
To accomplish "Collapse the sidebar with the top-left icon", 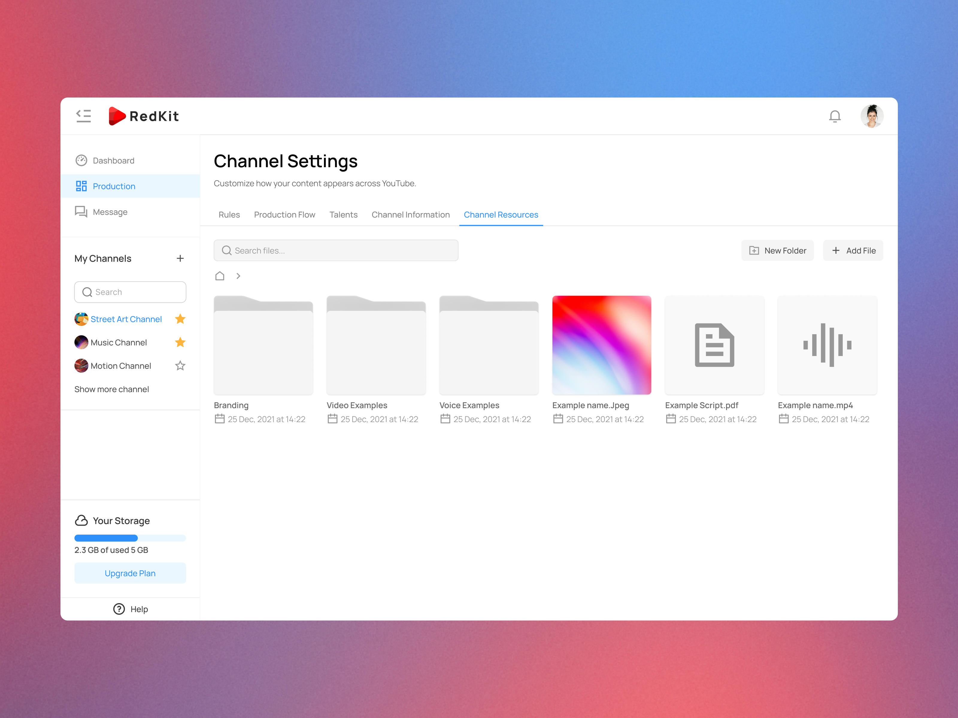I will click(x=83, y=116).
